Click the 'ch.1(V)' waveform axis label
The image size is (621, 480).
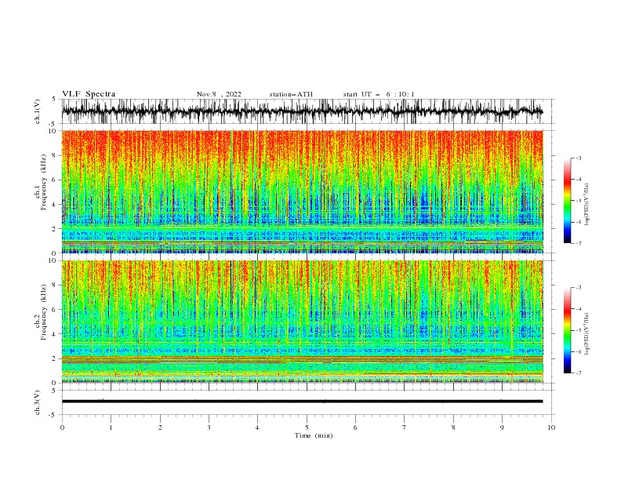[x=38, y=111]
